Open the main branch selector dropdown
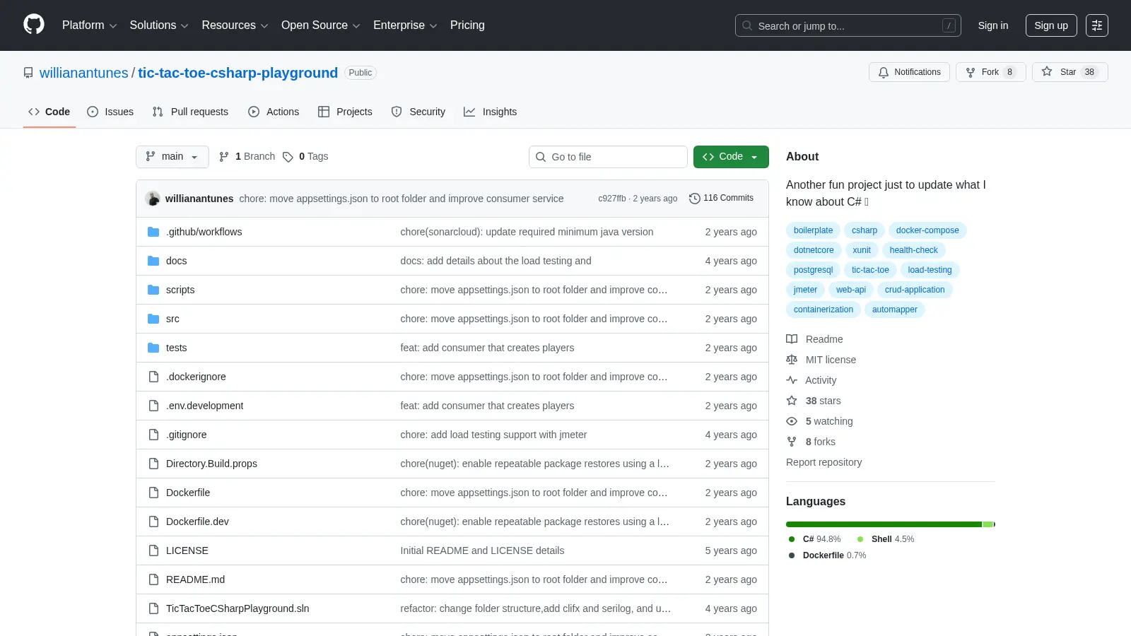1131x636 pixels. (x=172, y=157)
